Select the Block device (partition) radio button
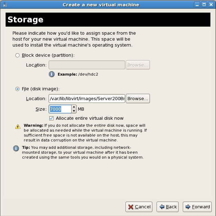The height and width of the screenshot is (216, 216). pos(17,55)
